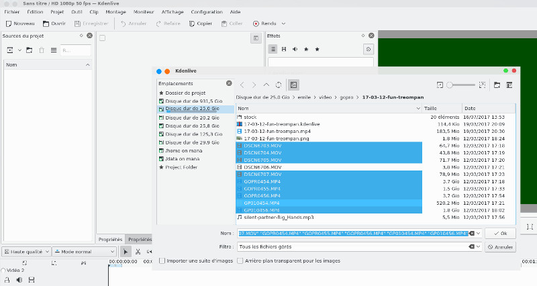The width and height of the screenshot is (537, 286).
Task: Select Disque dur de 931,5 Gio
Action: 194,101
